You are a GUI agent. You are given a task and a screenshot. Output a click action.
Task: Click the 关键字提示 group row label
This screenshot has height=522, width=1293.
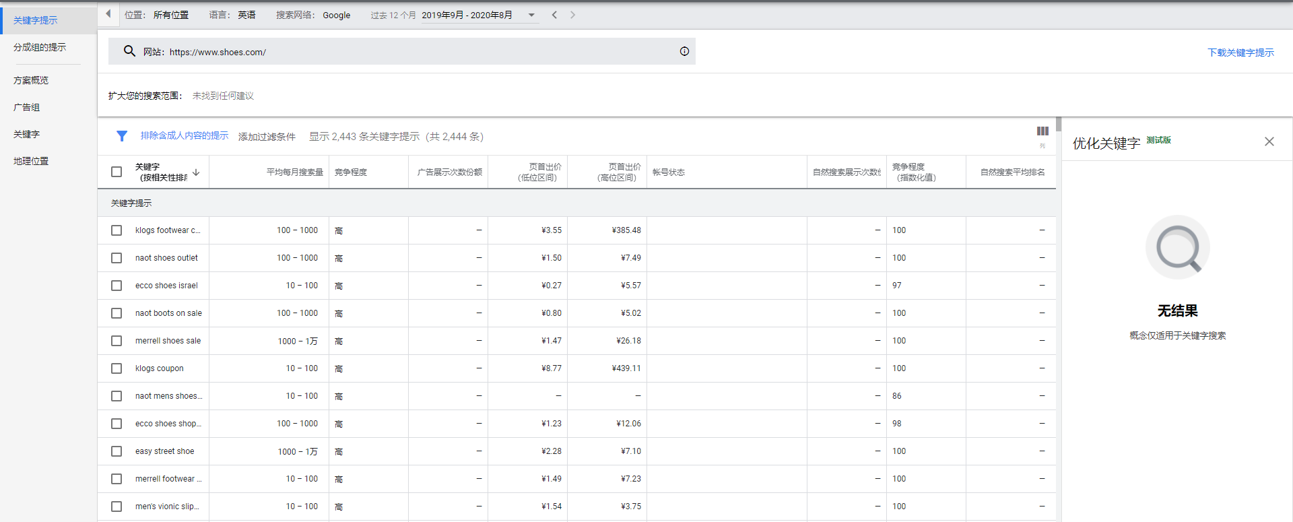point(131,203)
